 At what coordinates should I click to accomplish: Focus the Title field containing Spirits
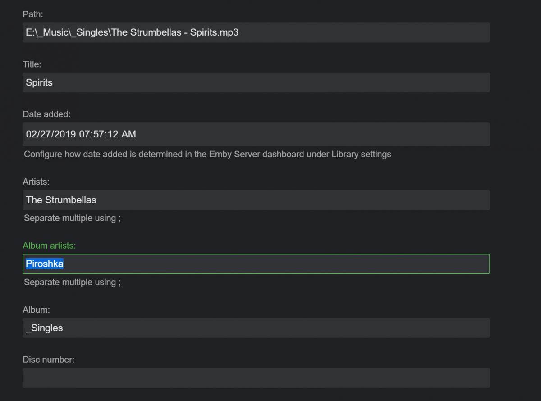pos(256,82)
